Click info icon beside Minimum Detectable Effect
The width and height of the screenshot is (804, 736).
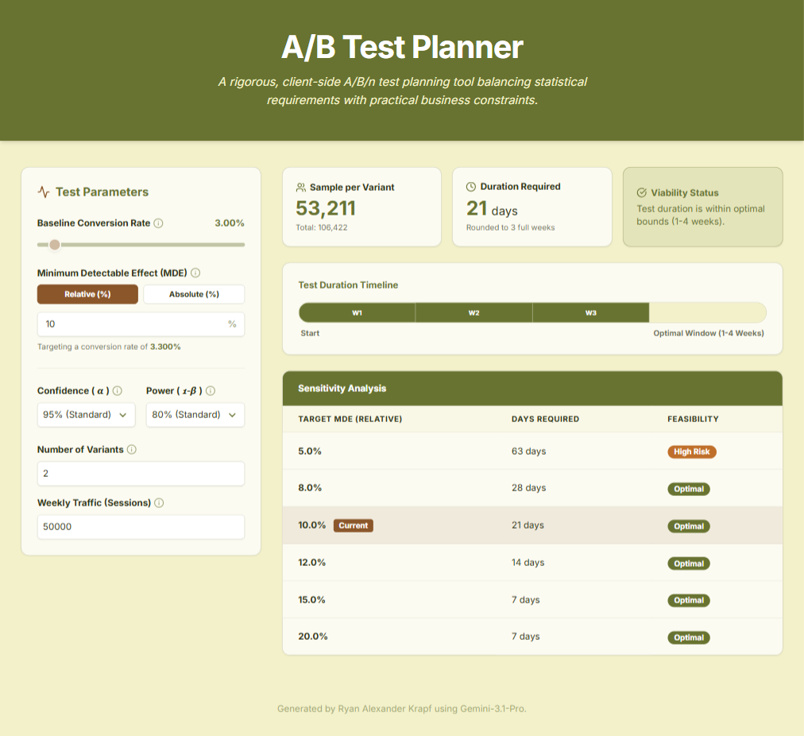point(195,273)
